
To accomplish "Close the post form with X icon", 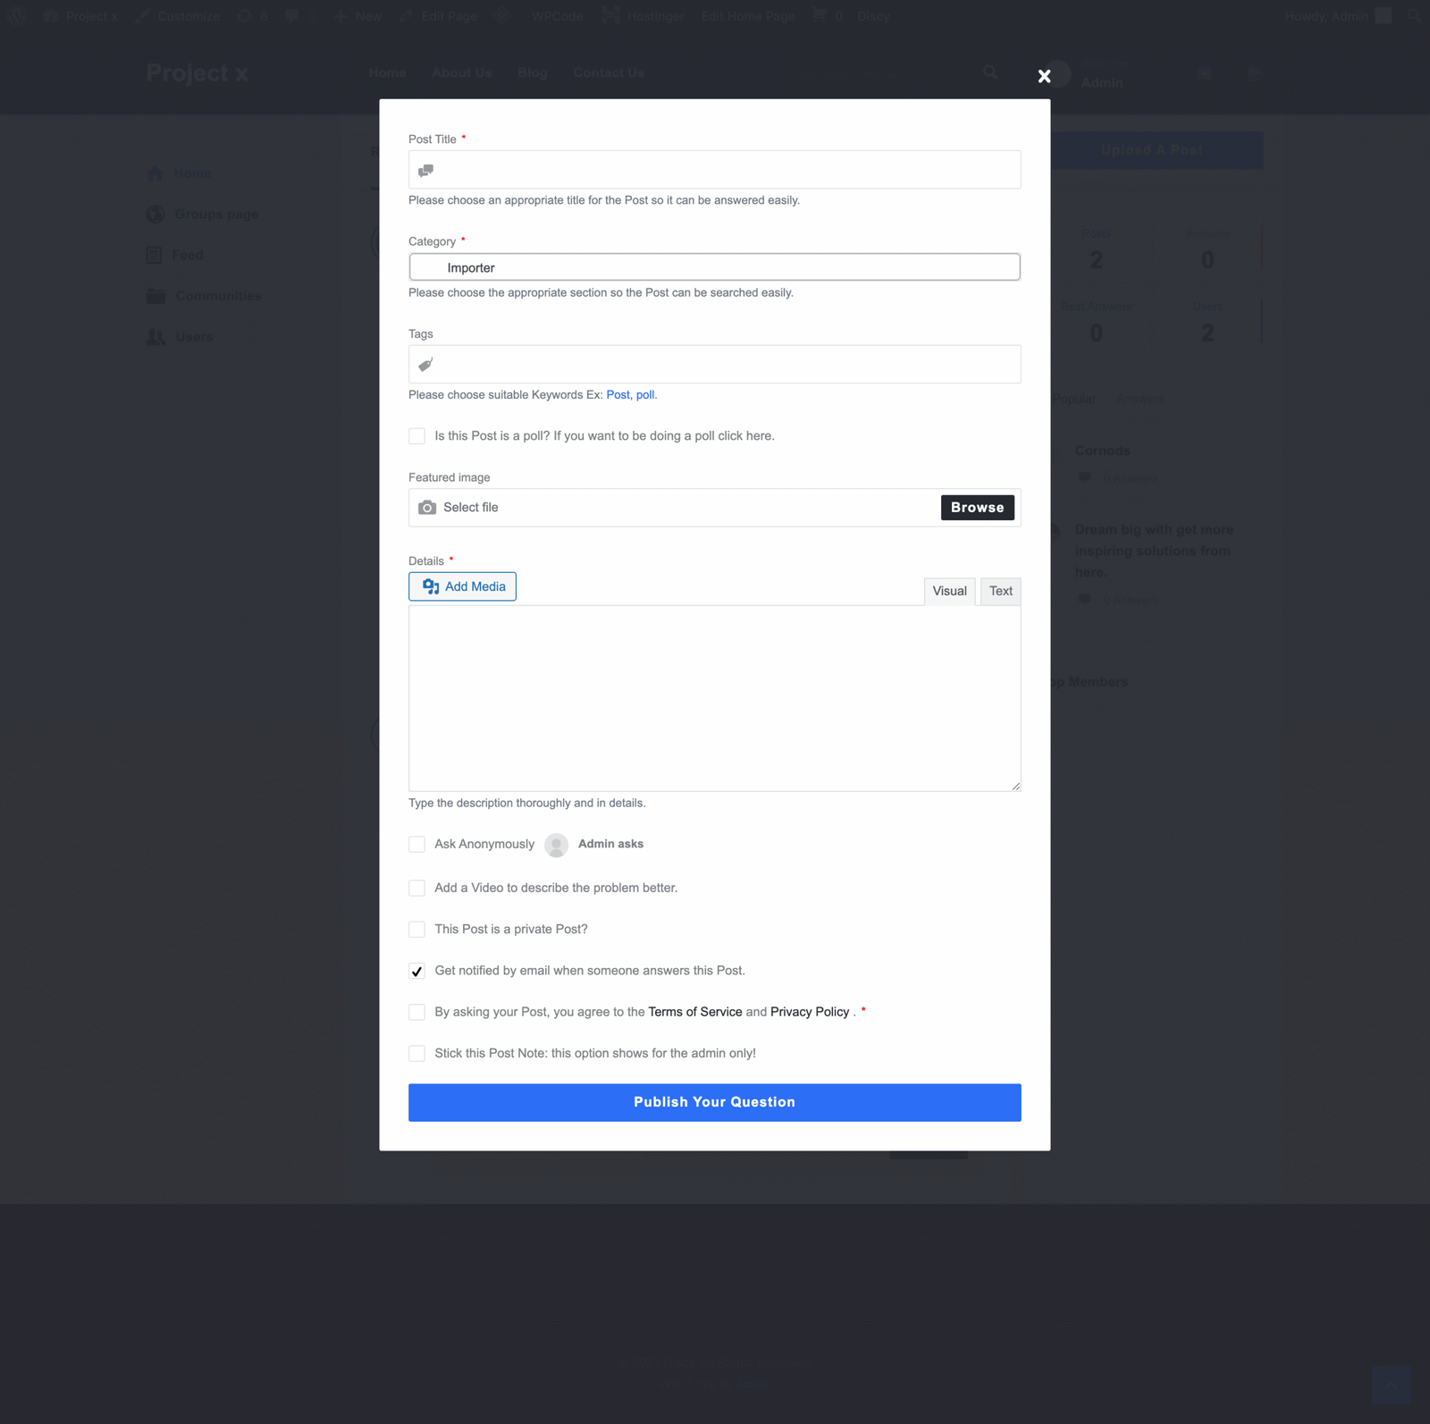I will point(1044,76).
